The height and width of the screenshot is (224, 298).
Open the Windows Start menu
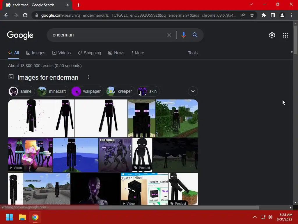[9, 217]
